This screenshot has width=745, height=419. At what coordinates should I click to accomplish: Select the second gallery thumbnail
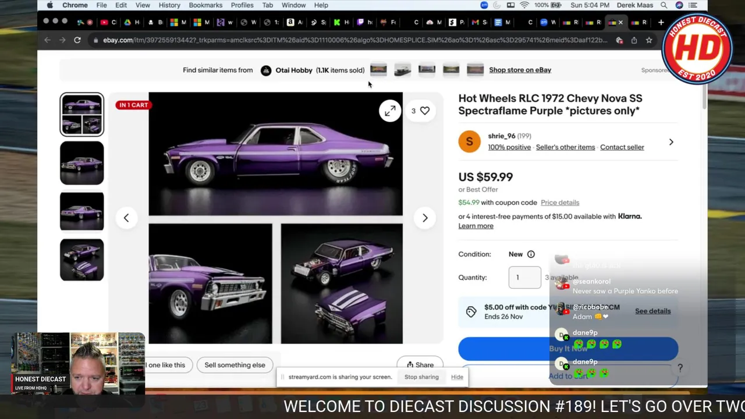click(81, 163)
